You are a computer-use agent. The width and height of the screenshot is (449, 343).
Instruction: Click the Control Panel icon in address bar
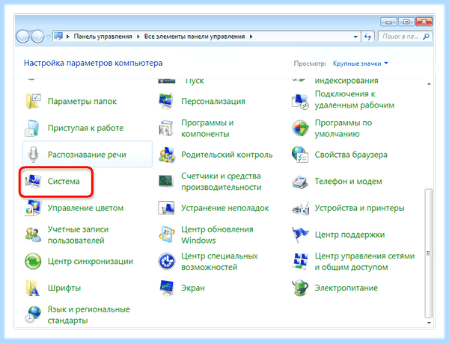58,37
